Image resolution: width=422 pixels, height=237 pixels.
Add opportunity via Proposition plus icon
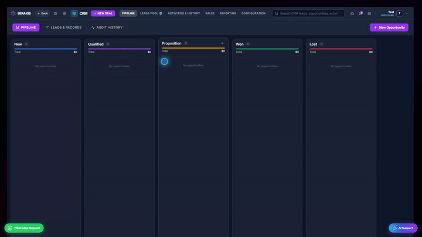[222, 43]
